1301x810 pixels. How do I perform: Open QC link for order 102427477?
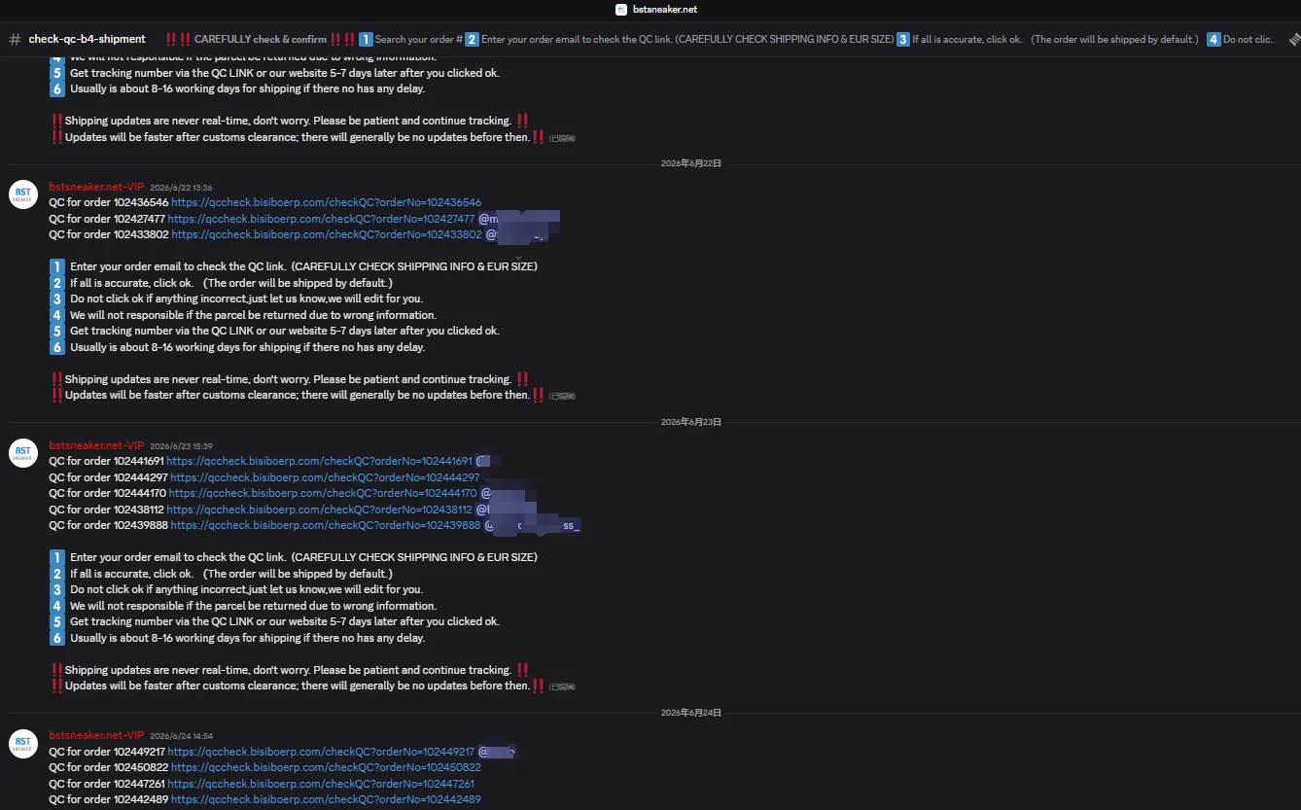321,219
